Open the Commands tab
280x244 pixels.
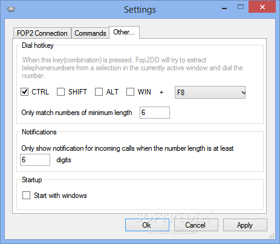(90, 33)
